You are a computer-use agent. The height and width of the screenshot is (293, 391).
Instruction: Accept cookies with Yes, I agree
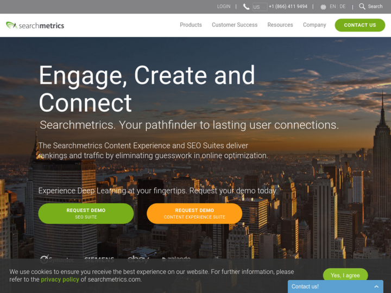tap(345, 275)
